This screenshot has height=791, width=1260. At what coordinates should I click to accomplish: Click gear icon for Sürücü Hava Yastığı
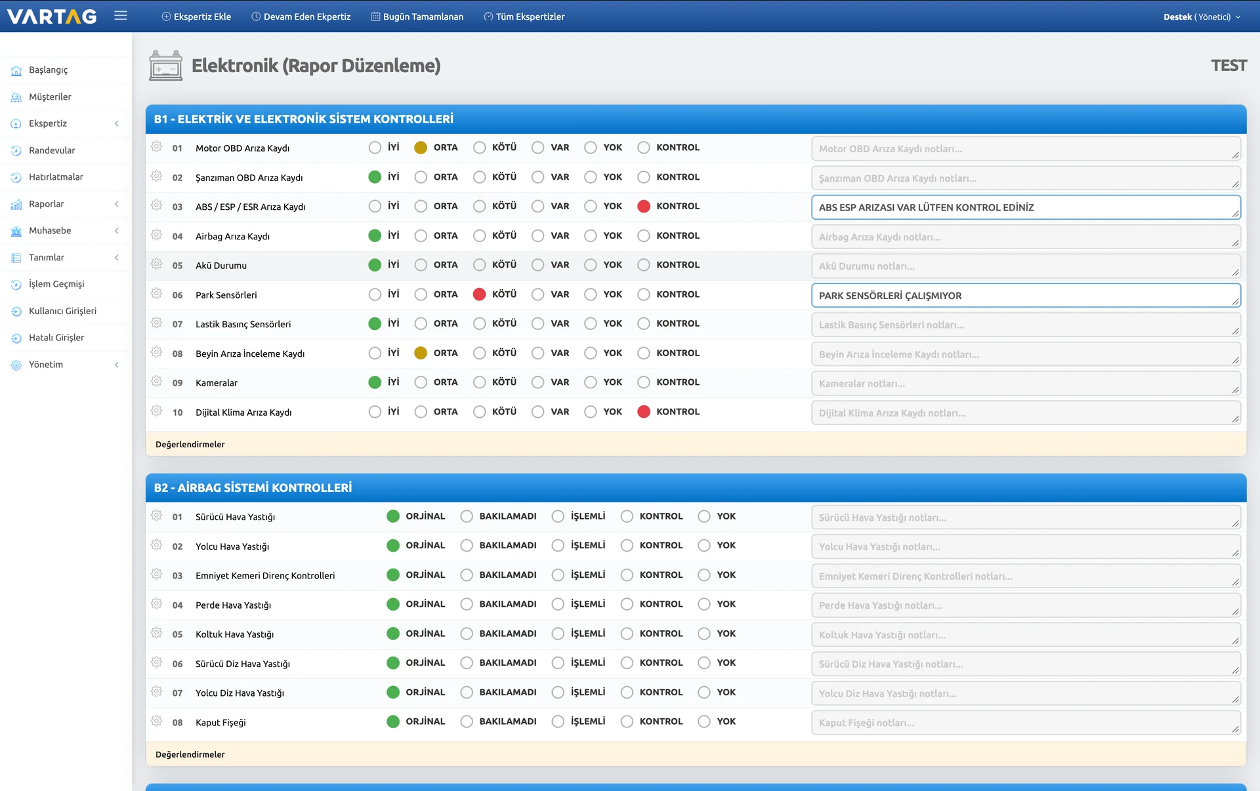click(x=156, y=516)
